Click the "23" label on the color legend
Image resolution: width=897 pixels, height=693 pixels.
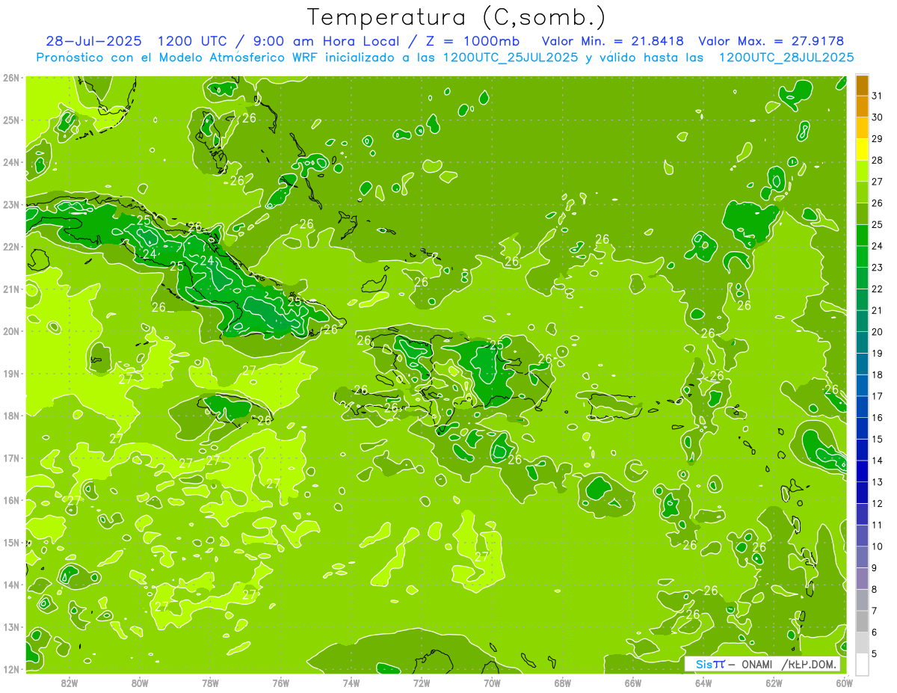point(878,268)
